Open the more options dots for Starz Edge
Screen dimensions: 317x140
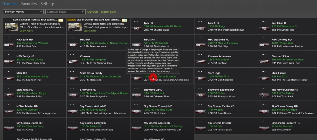click(200, 71)
